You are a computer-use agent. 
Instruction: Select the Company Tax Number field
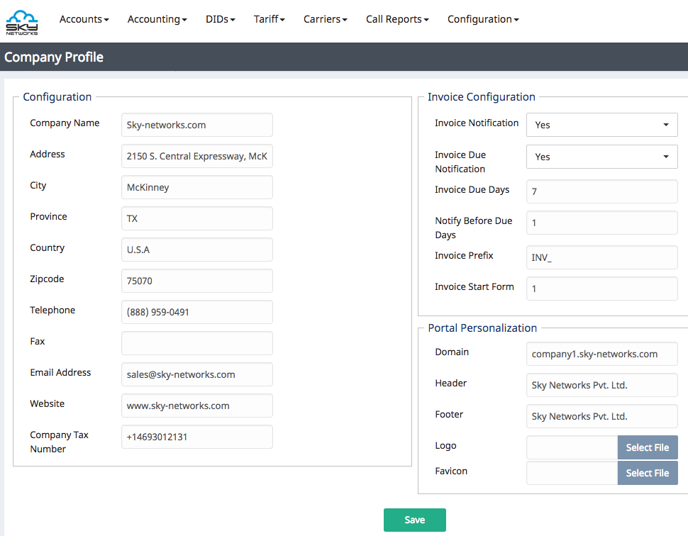tap(197, 437)
